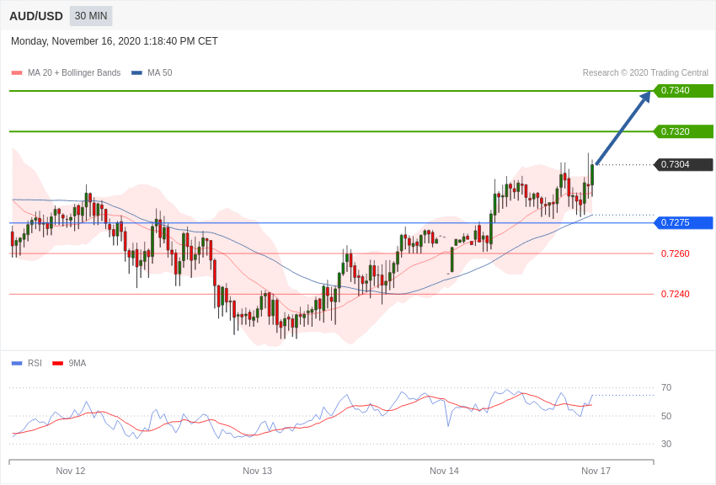The height and width of the screenshot is (485, 716).
Task: Click the AUD/USD pair title
Action: (x=36, y=16)
